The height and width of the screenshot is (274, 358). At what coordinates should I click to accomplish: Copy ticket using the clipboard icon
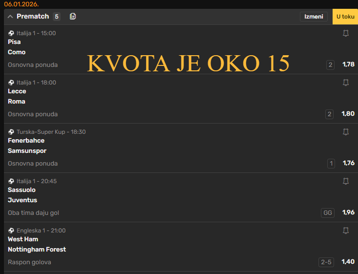73,17
